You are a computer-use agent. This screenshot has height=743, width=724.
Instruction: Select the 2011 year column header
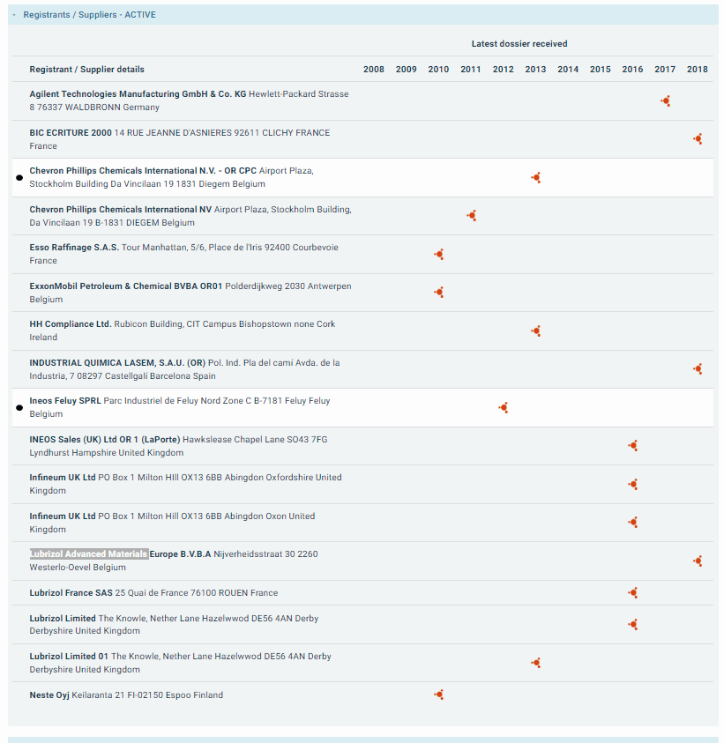pyautogui.click(x=471, y=69)
